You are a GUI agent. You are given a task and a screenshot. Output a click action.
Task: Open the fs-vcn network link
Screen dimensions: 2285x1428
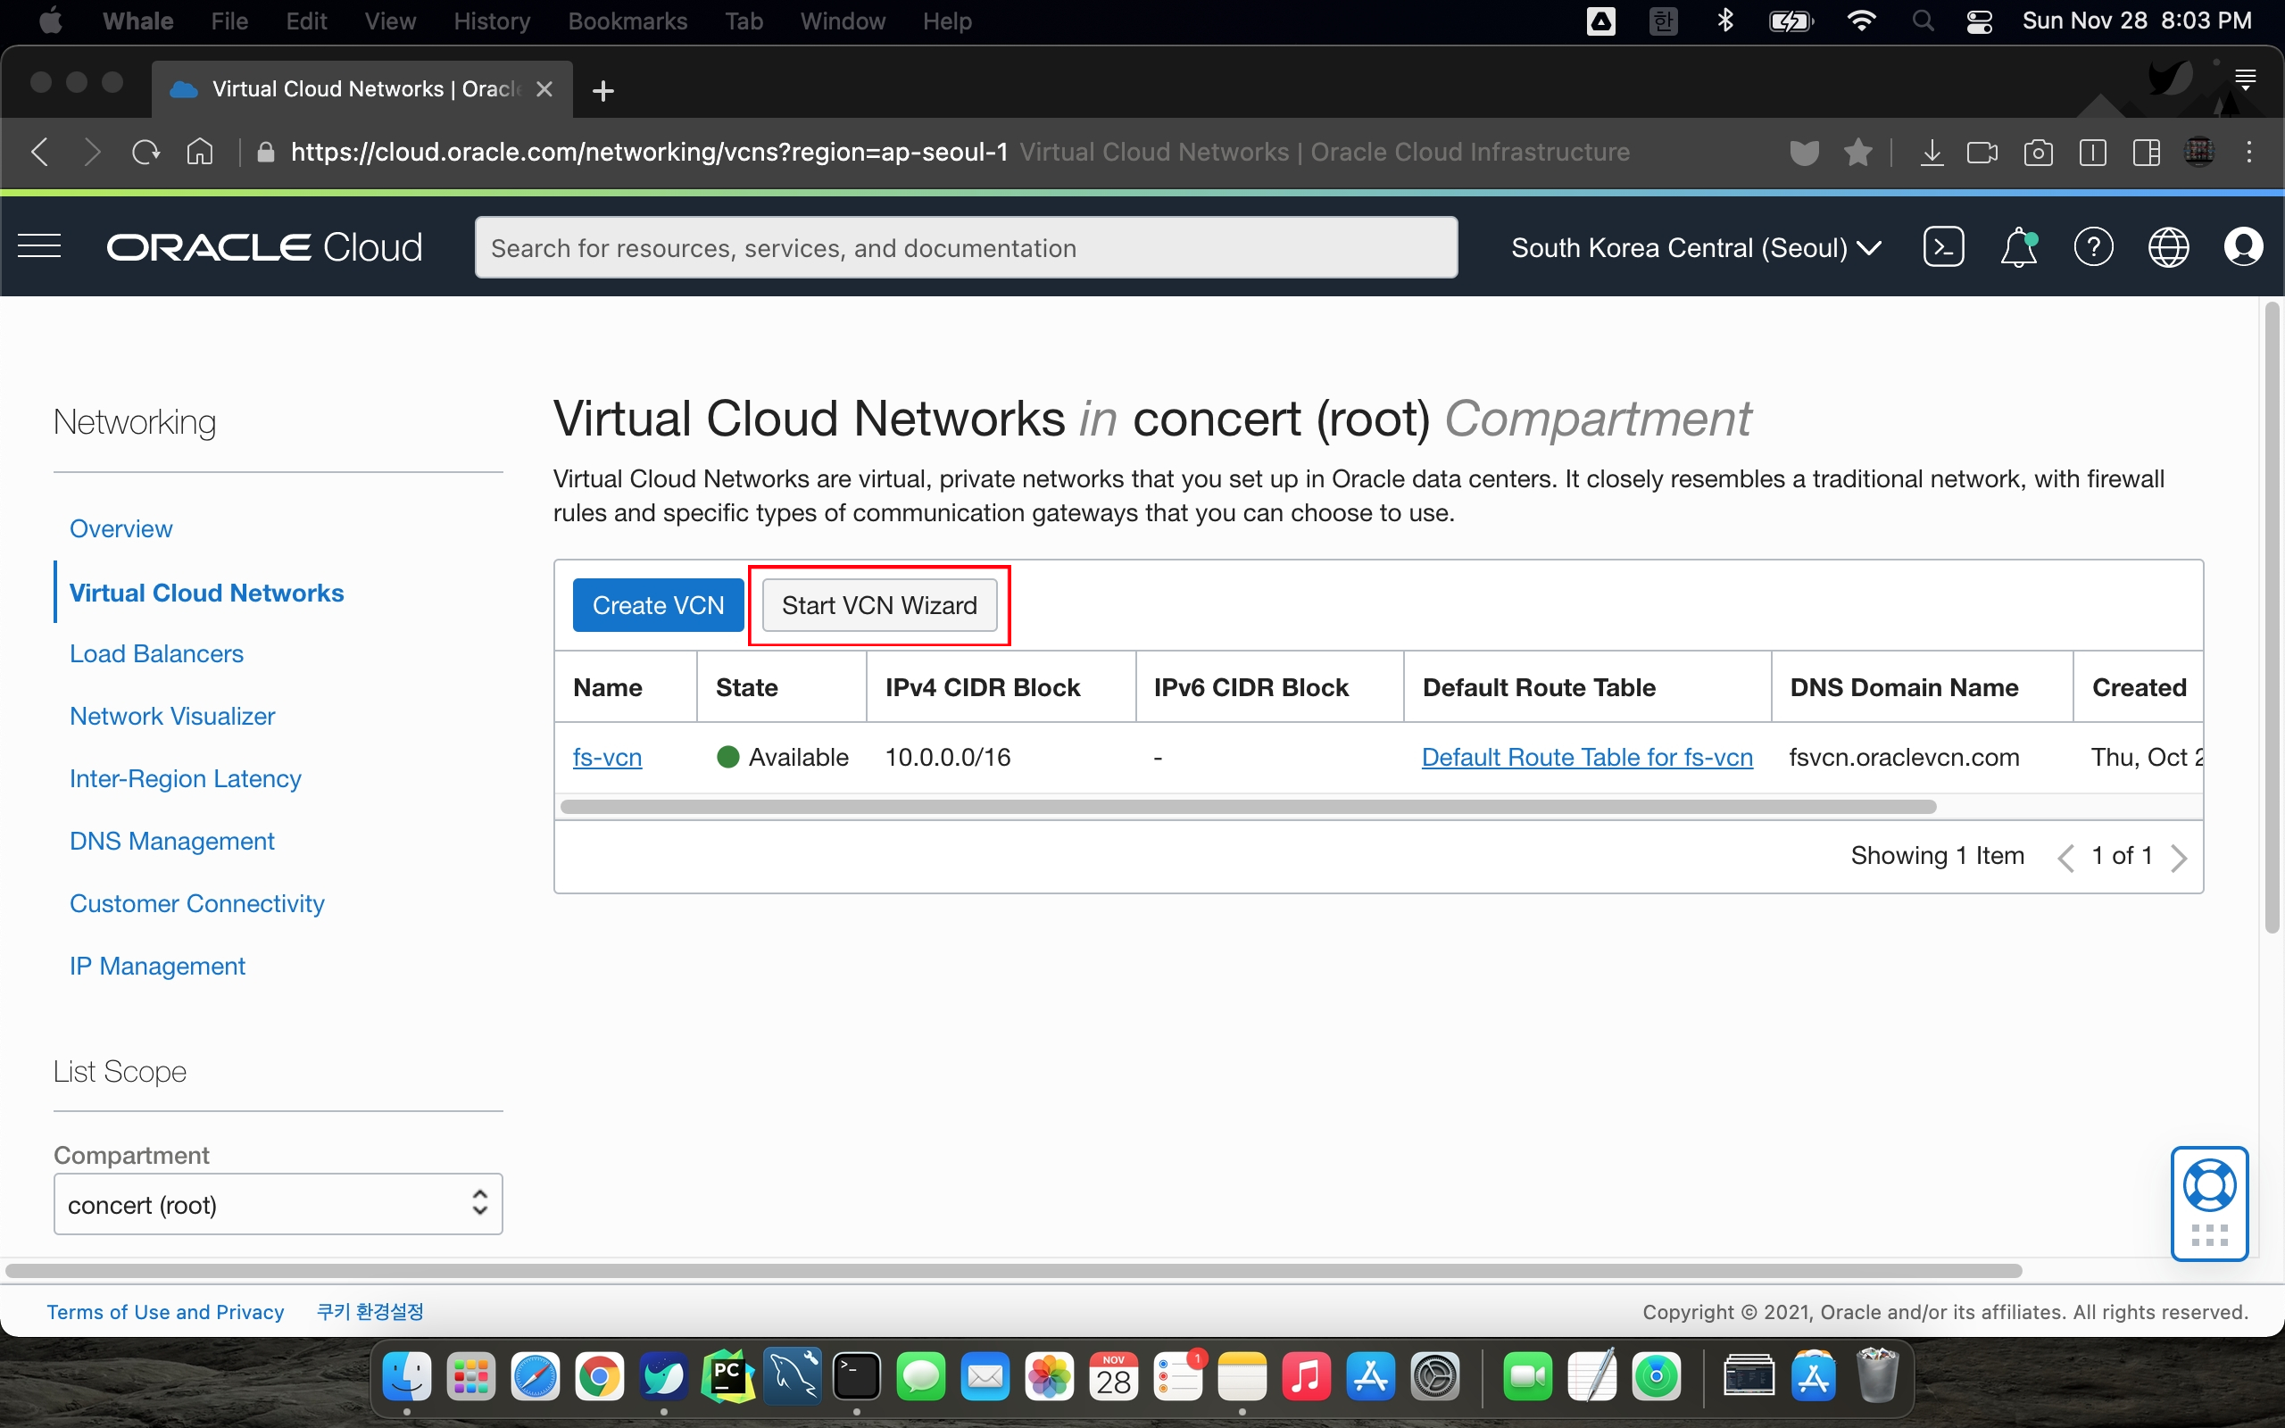pyautogui.click(x=606, y=758)
